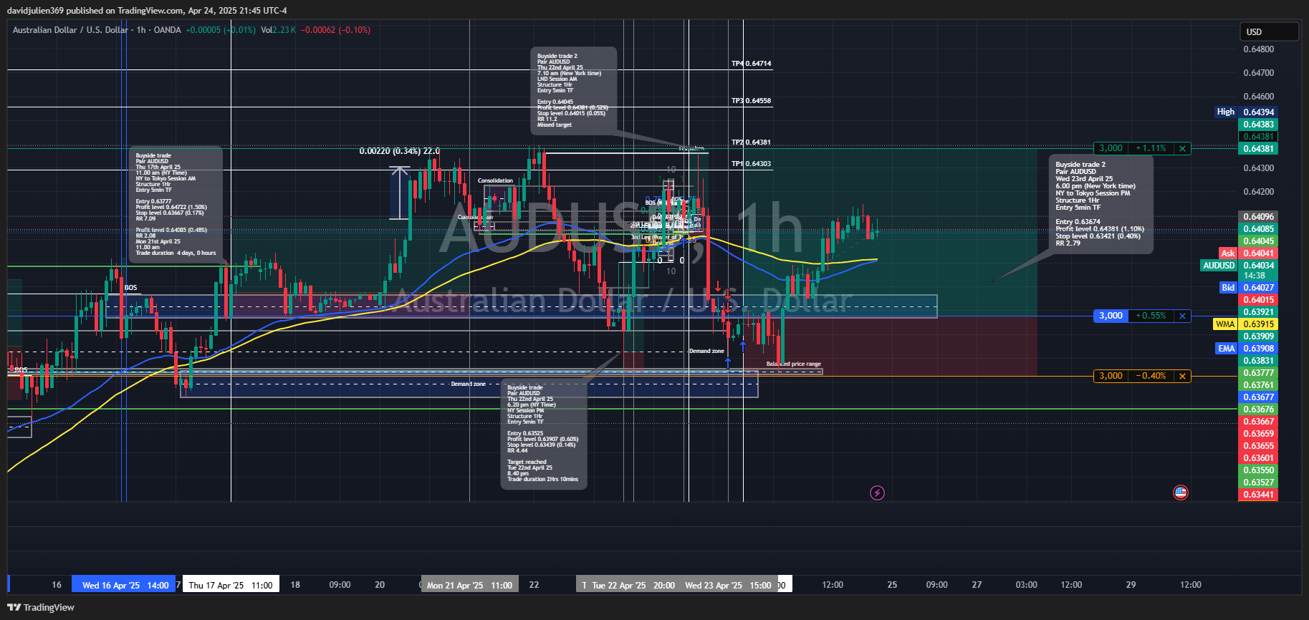Click the TP1 0.64303 level label
Viewport: 1309px width, 620px height.
751,164
